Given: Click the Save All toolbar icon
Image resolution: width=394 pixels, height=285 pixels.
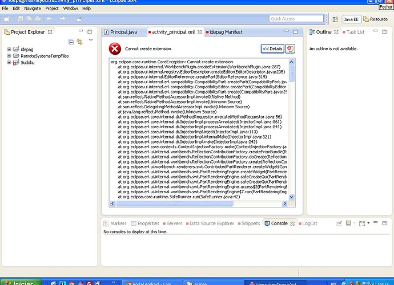Looking at the screenshot, I should tap(29, 19).
